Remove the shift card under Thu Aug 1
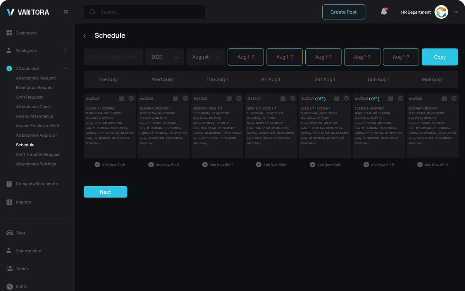Viewport: 465px width, 291px height. click(239, 99)
